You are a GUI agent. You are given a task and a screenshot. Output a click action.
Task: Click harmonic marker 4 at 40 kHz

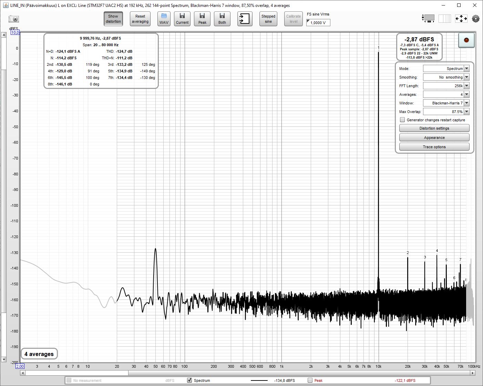pos(437,251)
